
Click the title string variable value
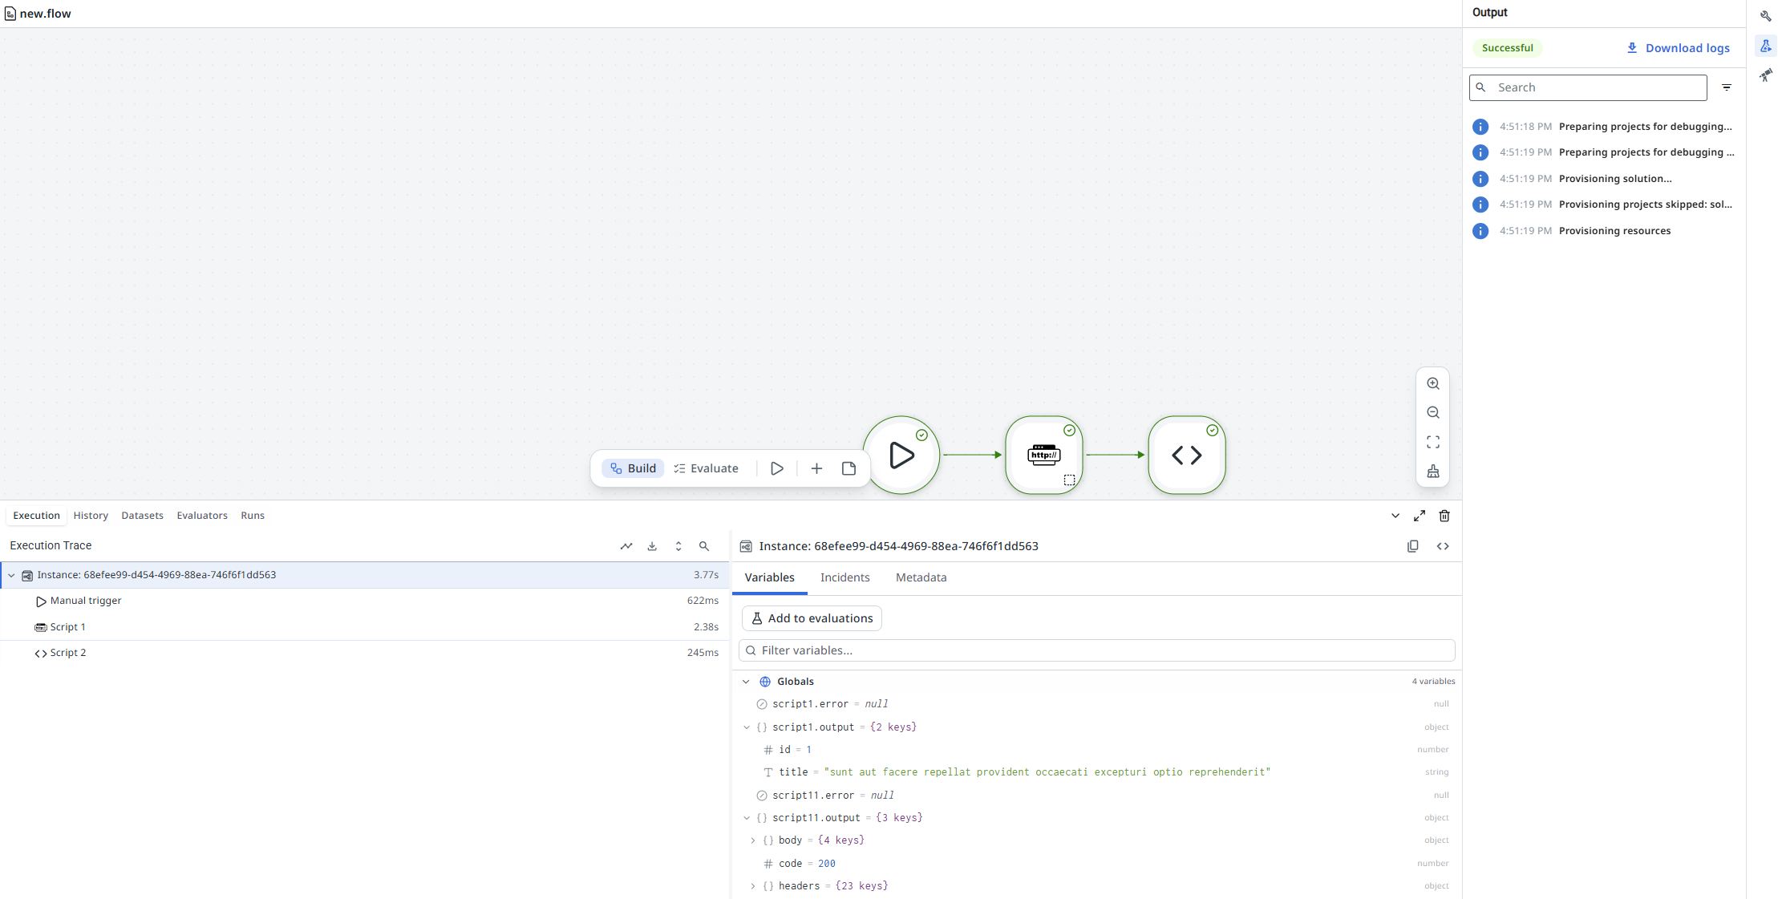tap(1047, 772)
